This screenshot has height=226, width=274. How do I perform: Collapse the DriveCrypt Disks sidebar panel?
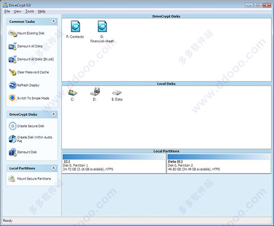[53, 114]
